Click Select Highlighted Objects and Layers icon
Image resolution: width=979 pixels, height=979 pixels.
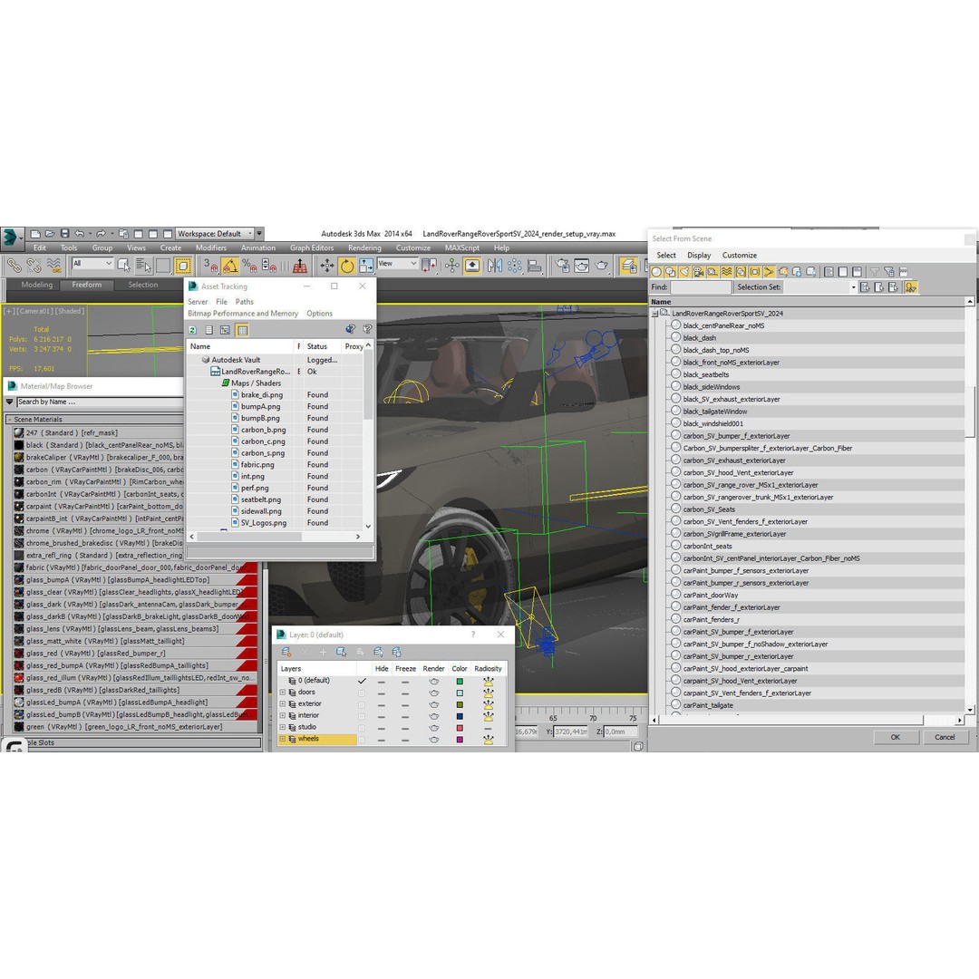coord(341,652)
